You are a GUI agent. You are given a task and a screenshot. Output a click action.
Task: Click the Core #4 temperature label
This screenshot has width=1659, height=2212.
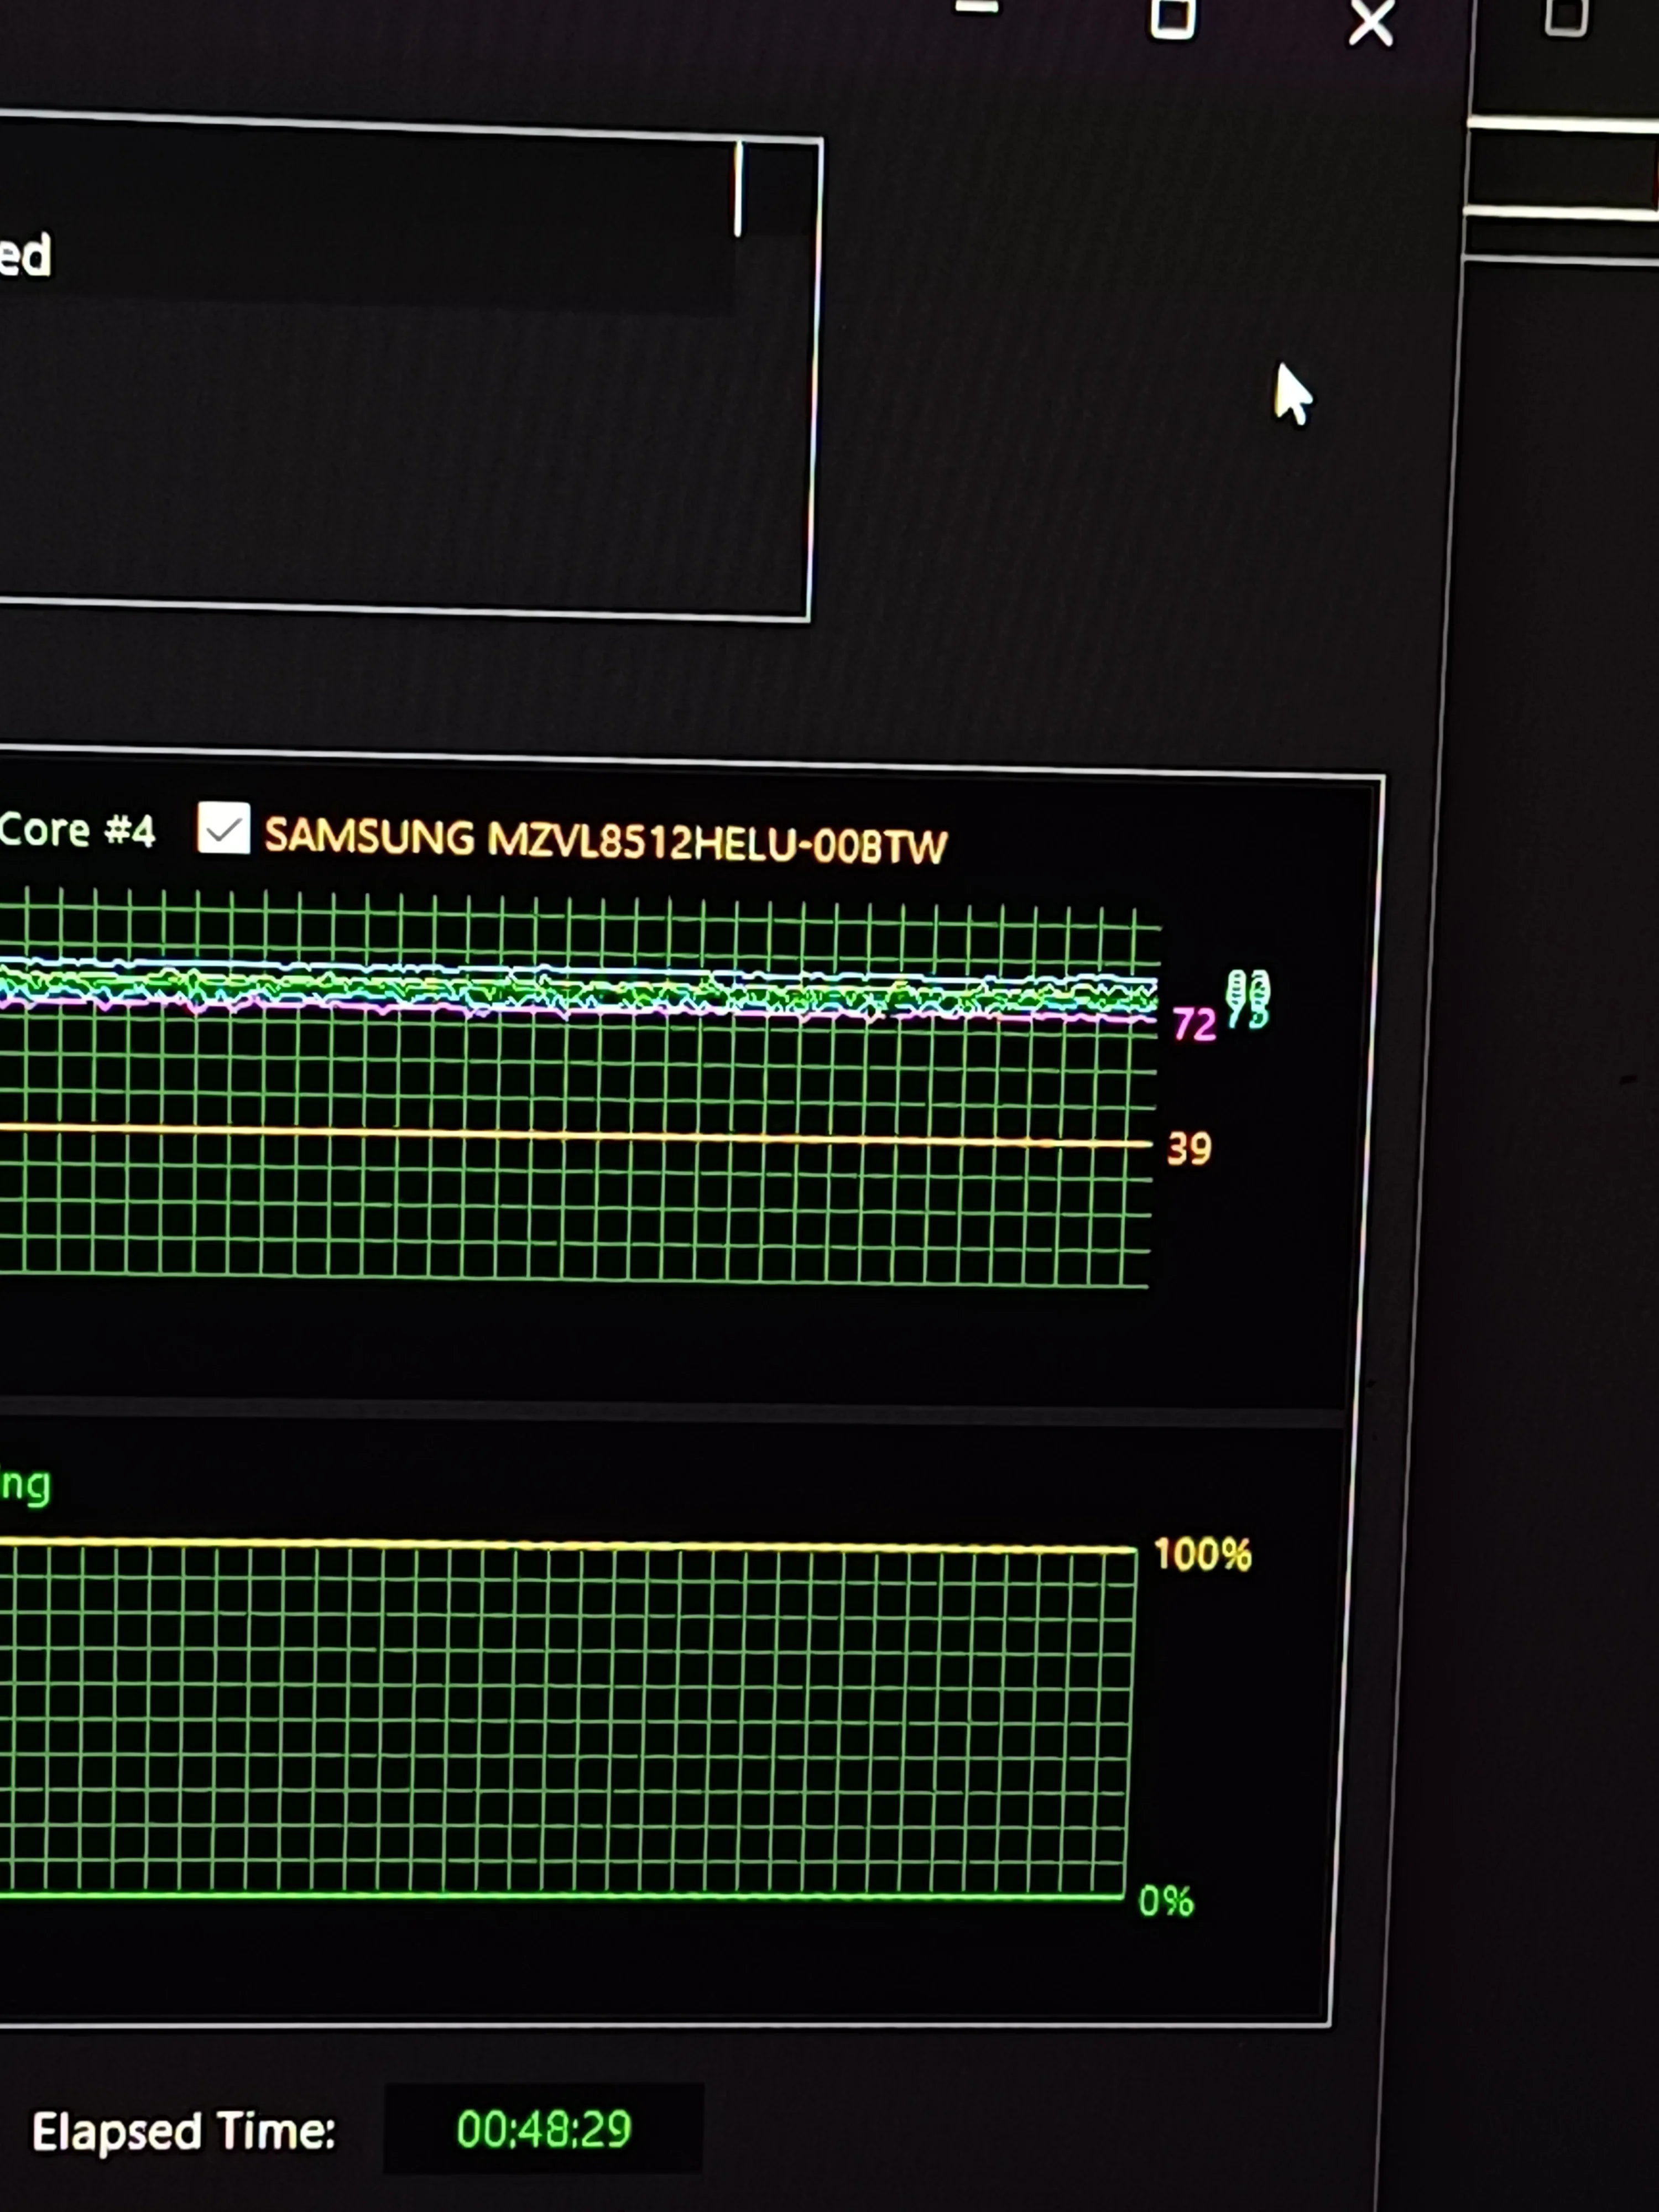(76, 830)
